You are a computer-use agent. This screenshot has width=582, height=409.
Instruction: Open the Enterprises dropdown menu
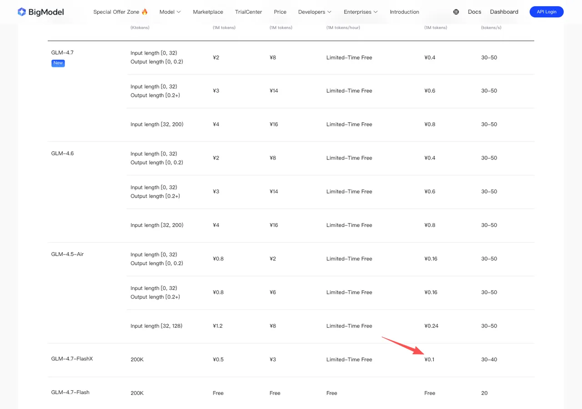click(361, 12)
